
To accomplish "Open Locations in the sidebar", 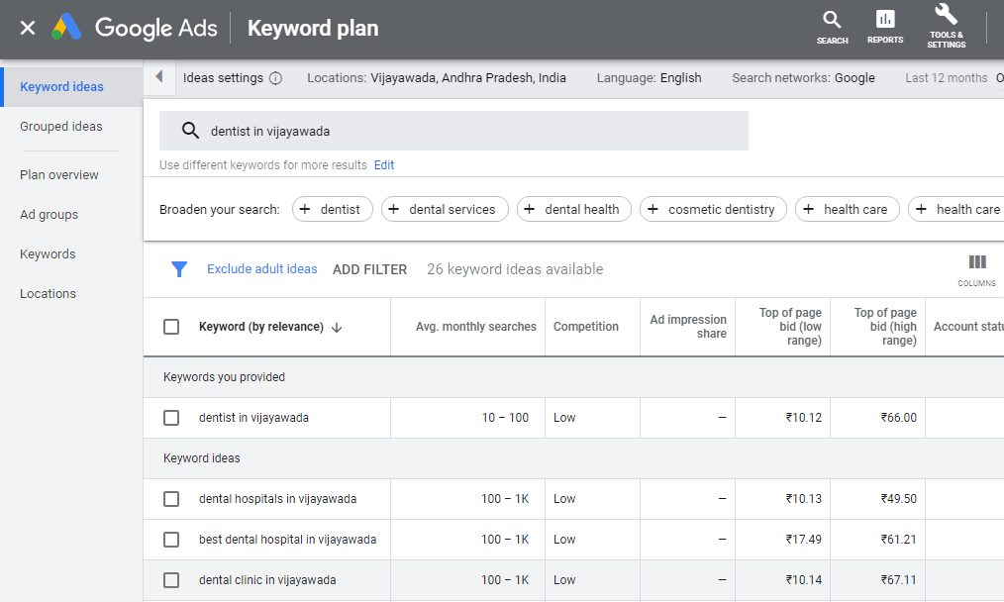I will click(x=48, y=294).
